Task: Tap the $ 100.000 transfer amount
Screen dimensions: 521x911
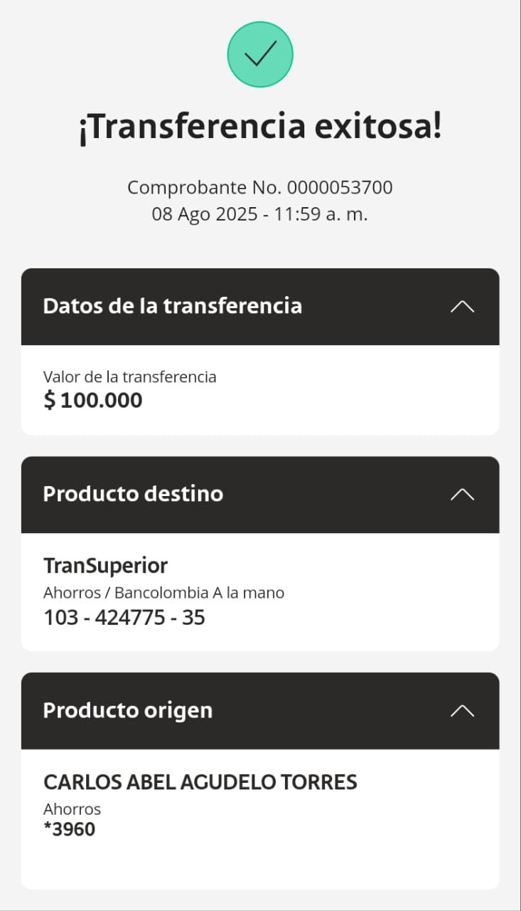Action: pos(93,400)
